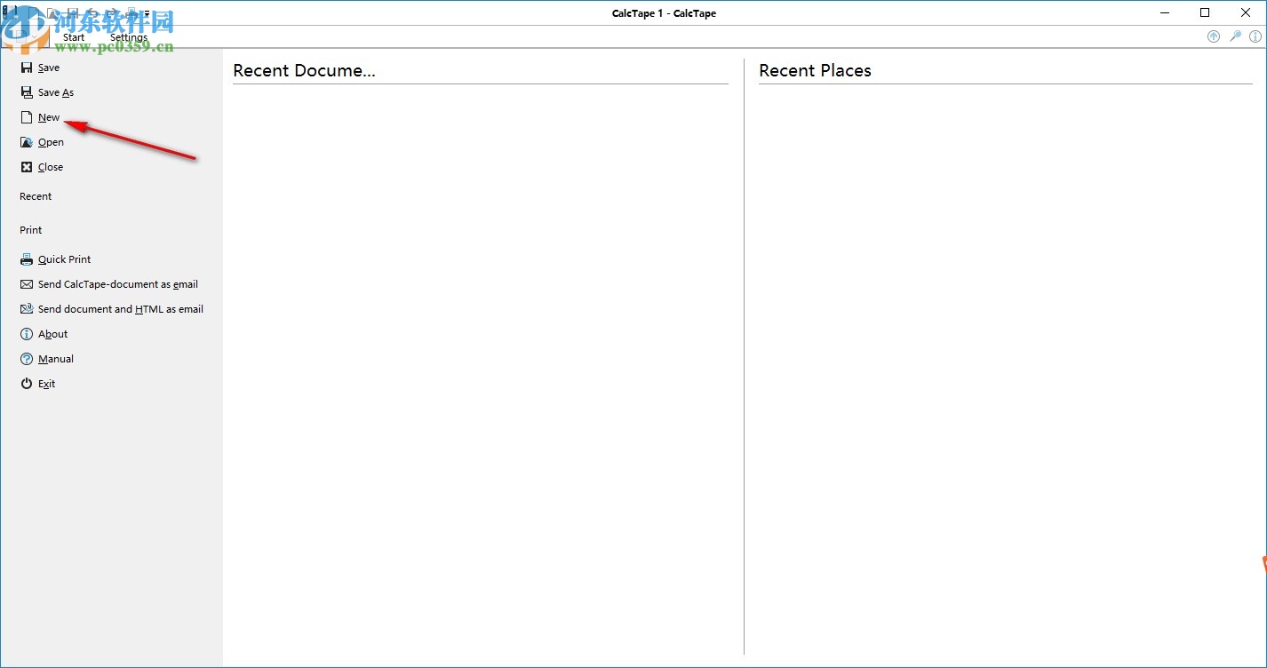Choose Close in the file menu
1267x668 pixels.
click(42, 167)
